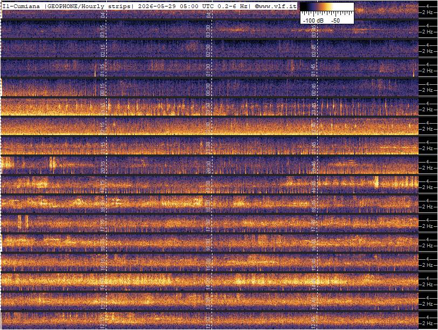Screen dimensions: 438x330
Task: Select the 03:45 time marker
Action: point(314,31)
